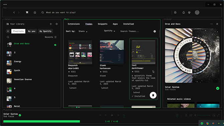Seek within the green playback progress bar
Screen dimensions: 224x126
41,121
